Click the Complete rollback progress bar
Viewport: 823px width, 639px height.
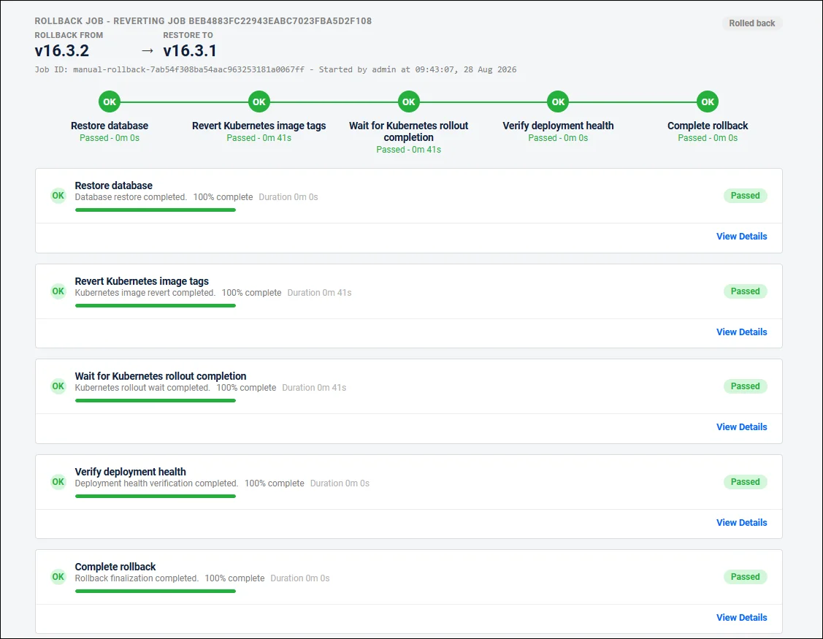click(x=156, y=592)
